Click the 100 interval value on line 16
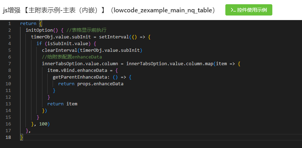The image size is (302, 148). tap(43, 124)
